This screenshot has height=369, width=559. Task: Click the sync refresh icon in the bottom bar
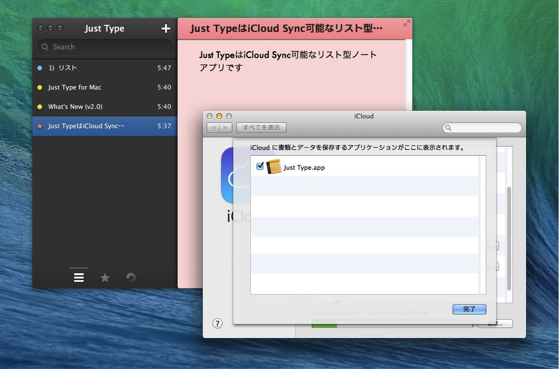(131, 278)
